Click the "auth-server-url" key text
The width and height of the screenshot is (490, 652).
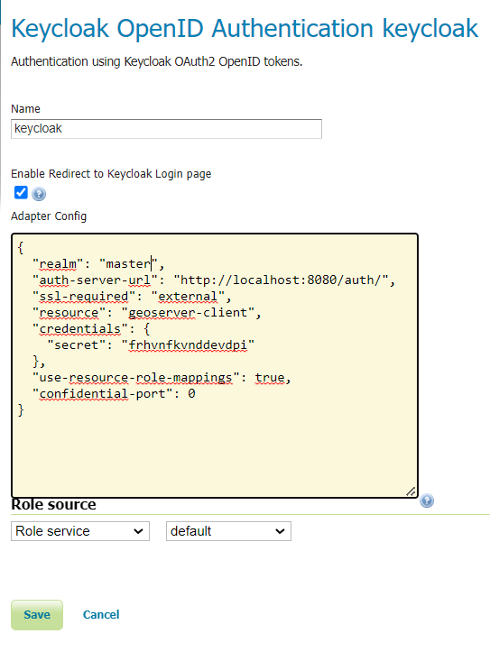coord(95,280)
